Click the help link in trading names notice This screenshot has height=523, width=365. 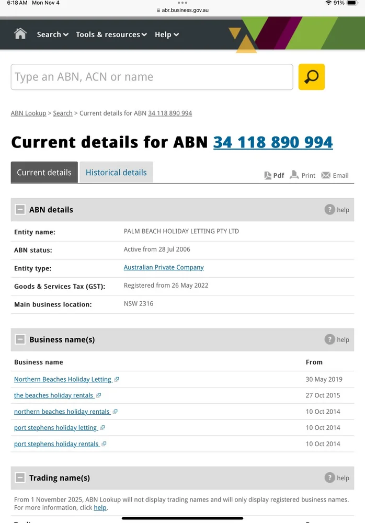pyautogui.click(x=100, y=507)
